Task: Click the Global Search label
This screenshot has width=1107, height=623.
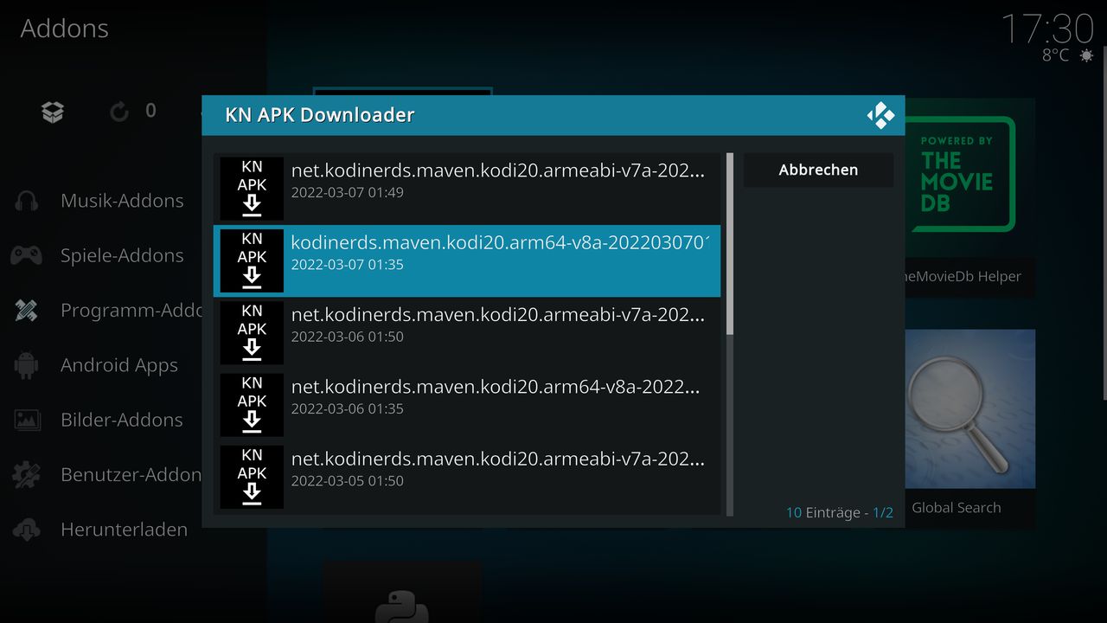Action: click(x=957, y=508)
